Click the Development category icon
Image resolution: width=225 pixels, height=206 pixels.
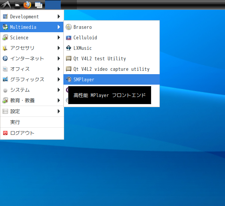tap(5, 16)
